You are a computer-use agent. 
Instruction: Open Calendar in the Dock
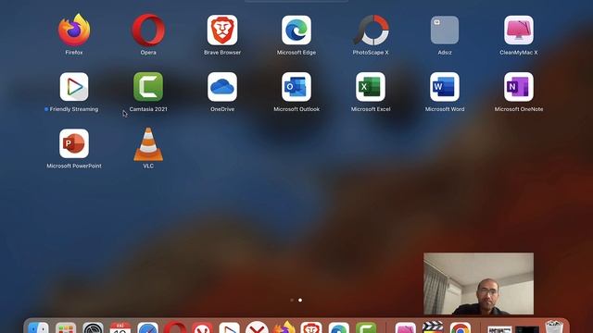click(120, 327)
